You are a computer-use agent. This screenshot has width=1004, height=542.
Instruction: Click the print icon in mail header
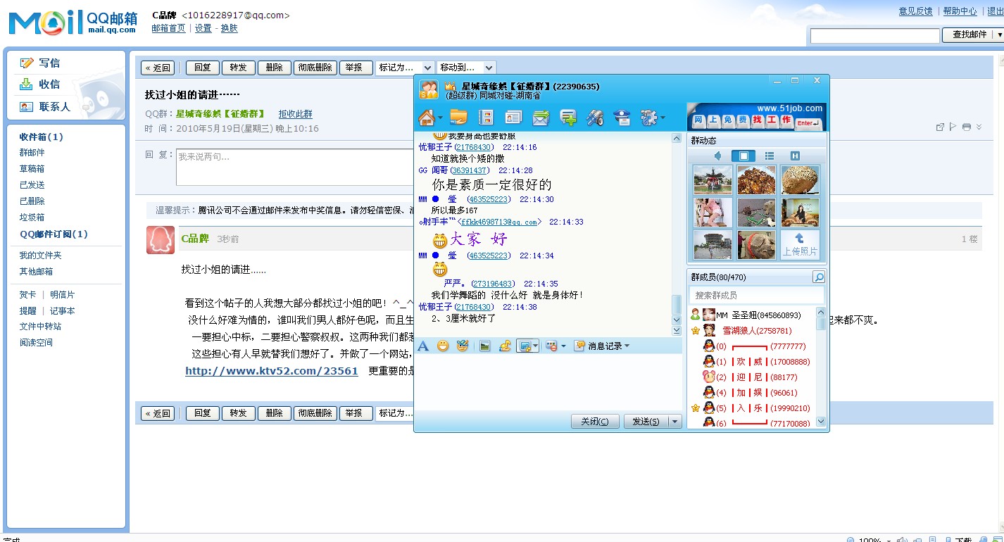point(967,127)
